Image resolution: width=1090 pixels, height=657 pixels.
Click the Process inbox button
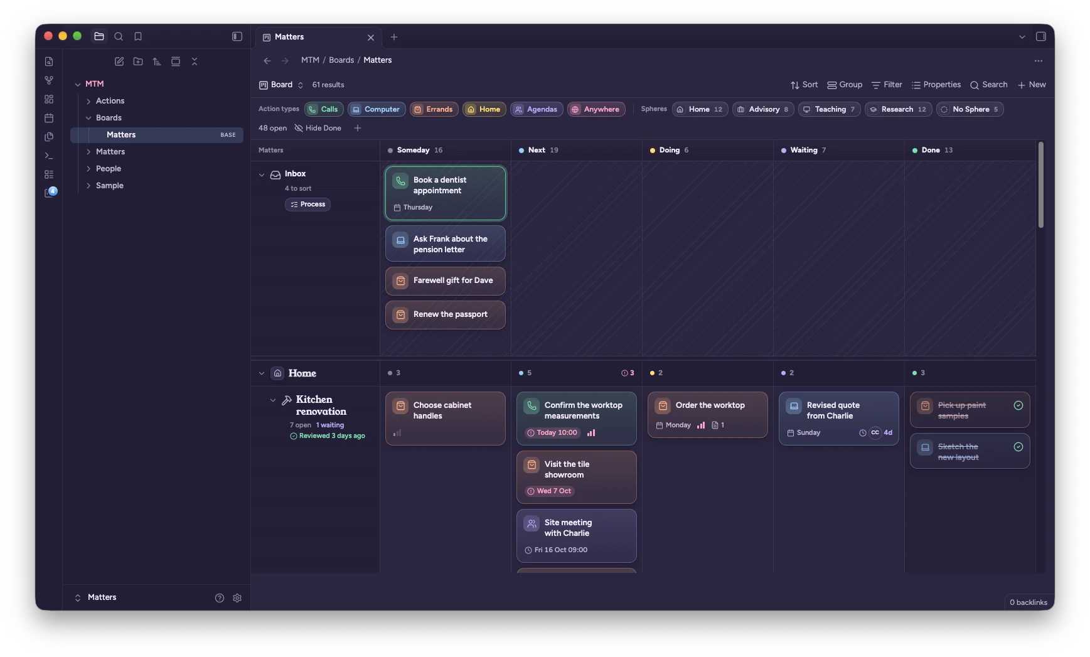tap(307, 205)
